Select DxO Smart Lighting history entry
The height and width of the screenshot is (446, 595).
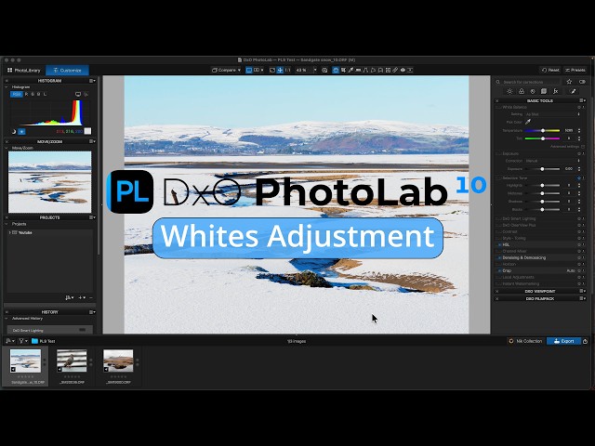[x=49, y=331]
